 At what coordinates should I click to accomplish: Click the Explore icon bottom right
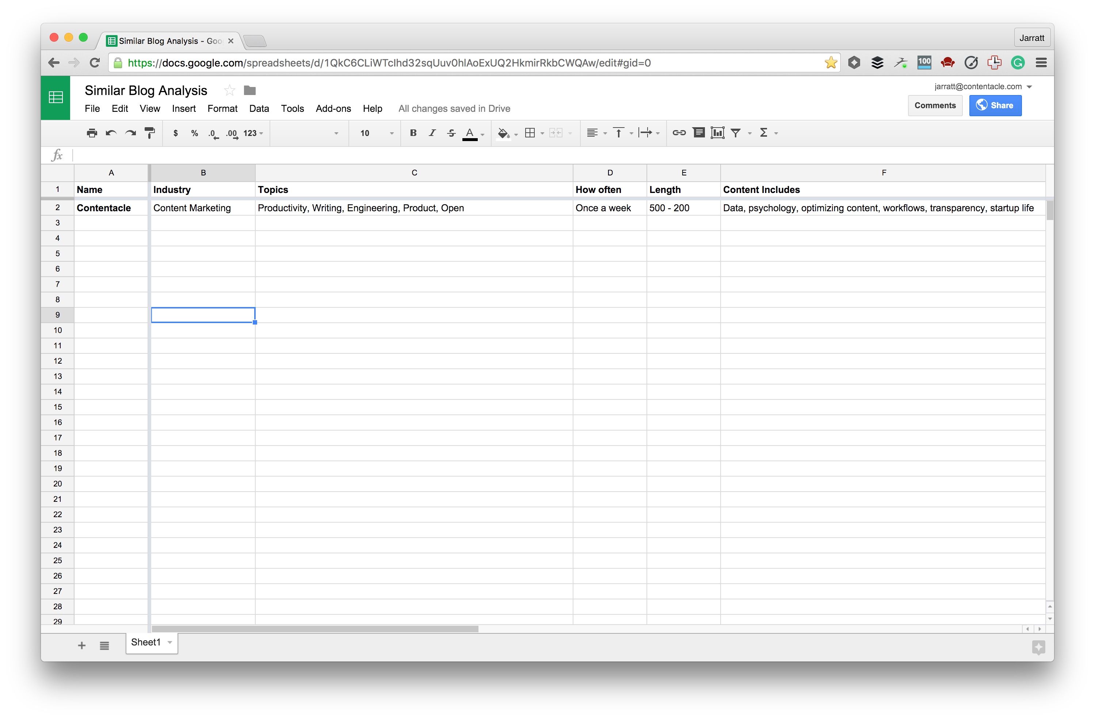pyautogui.click(x=1038, y=647)
